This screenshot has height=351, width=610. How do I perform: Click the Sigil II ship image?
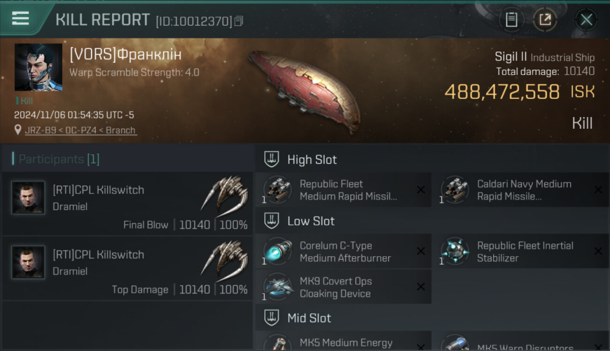[x=304, y=91]
